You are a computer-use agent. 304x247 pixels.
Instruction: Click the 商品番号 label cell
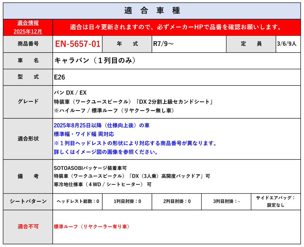28,44
